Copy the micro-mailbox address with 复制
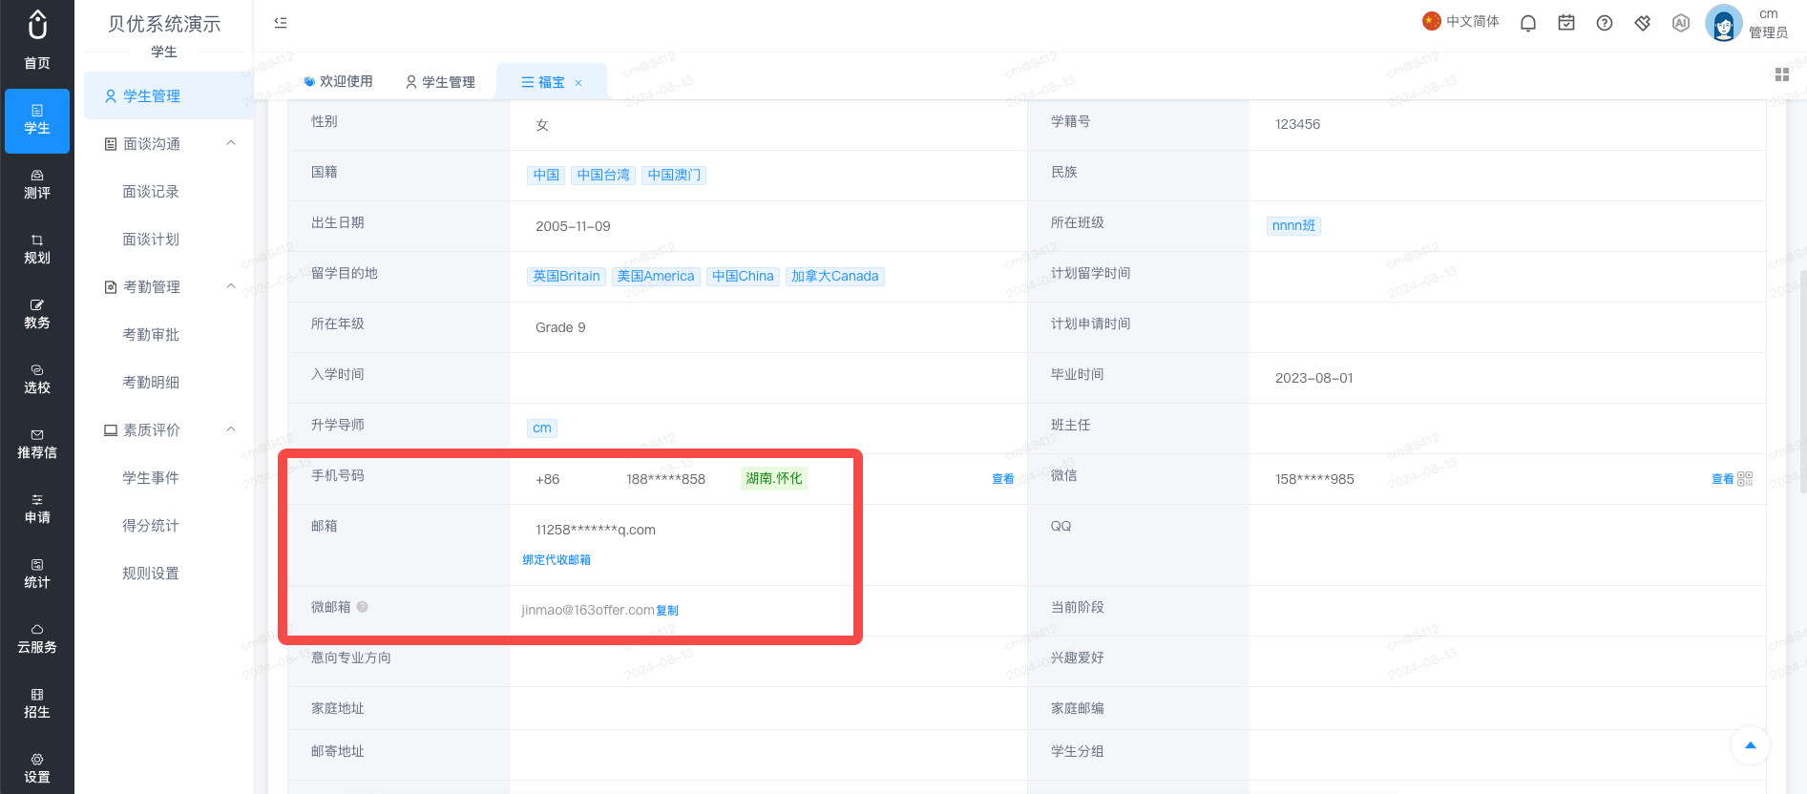This screenshot has height=794, width=1807. click(667, 611)
